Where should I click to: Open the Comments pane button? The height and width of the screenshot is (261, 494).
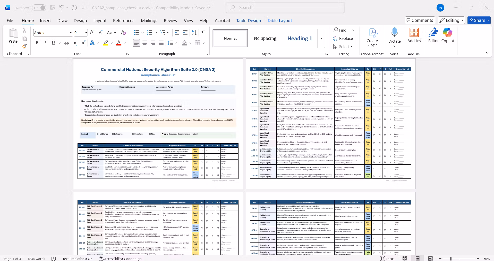pos(420,20)
